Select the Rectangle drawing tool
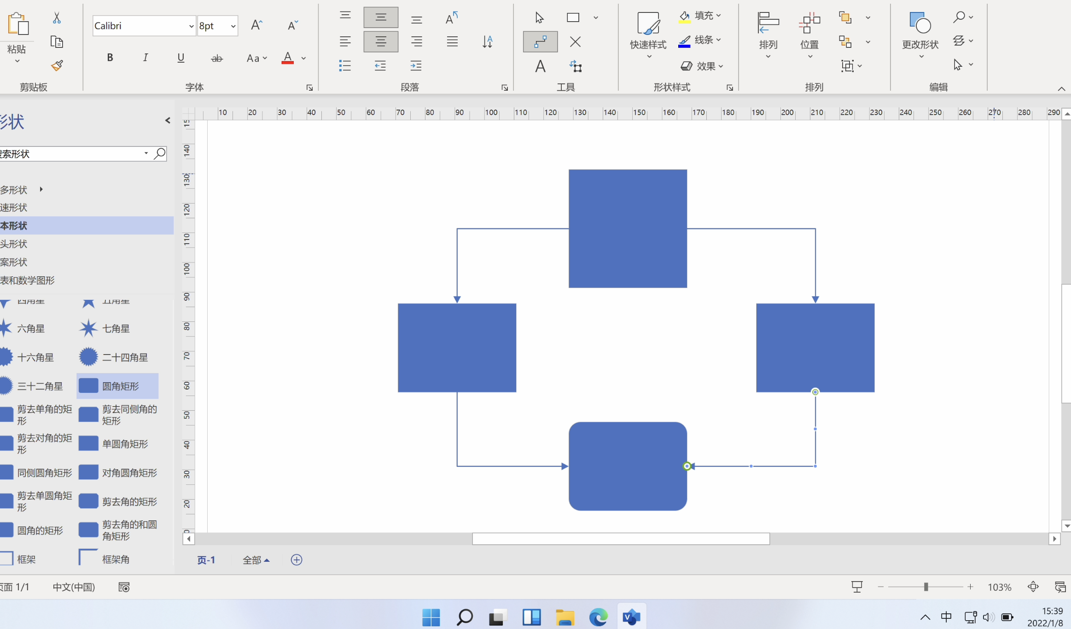The height and width of the screenshot is (629, 1071). (573, 17)
